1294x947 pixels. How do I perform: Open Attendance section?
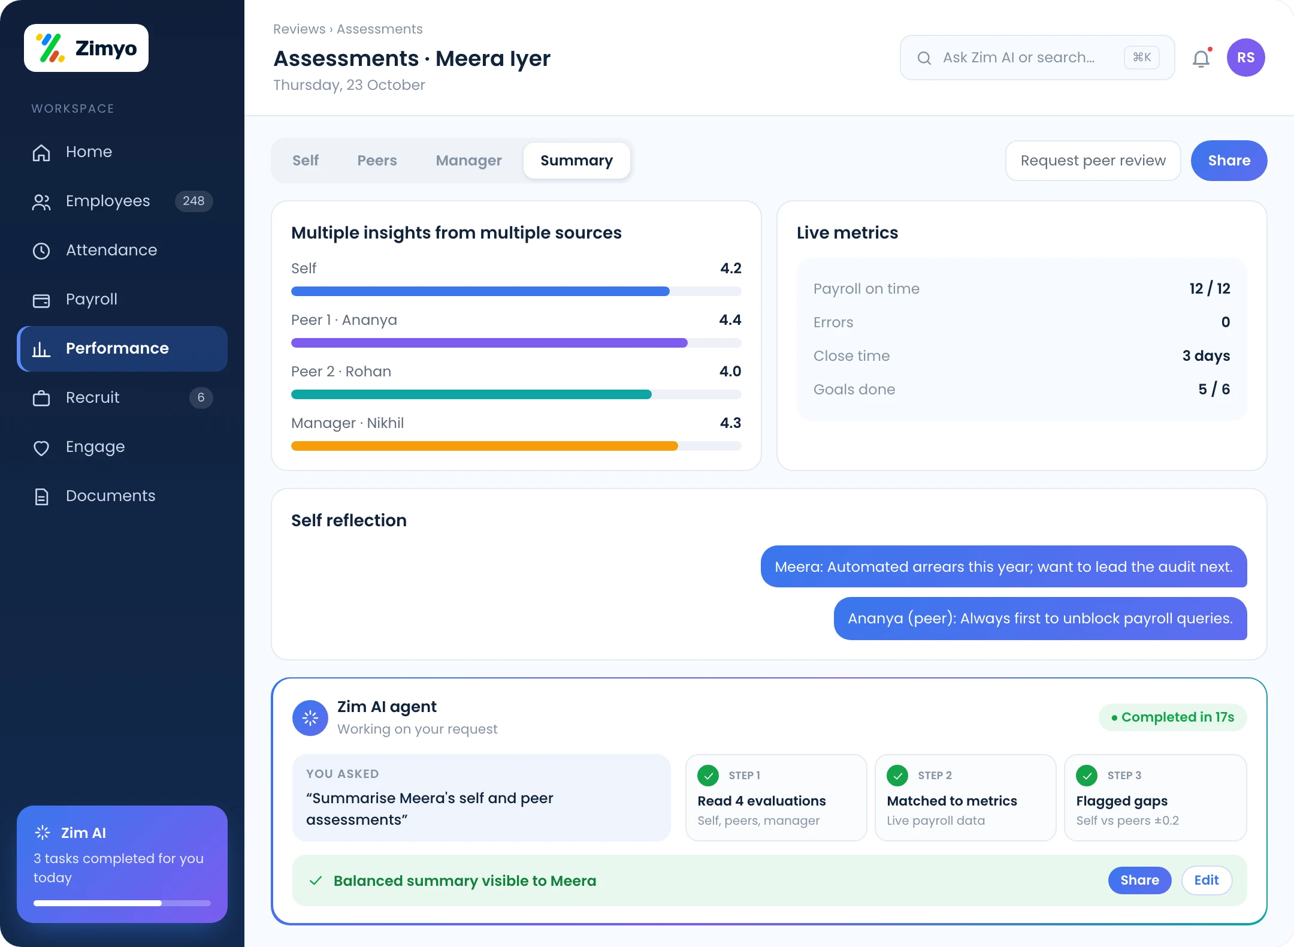tap(122, 251)
